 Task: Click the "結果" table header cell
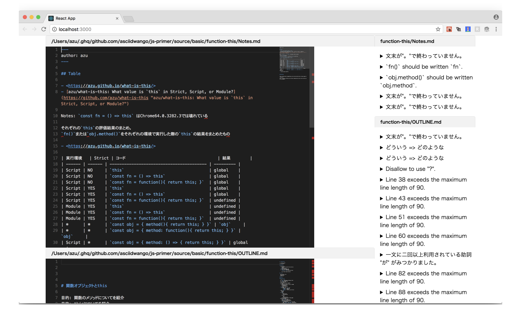click(227, 158)
